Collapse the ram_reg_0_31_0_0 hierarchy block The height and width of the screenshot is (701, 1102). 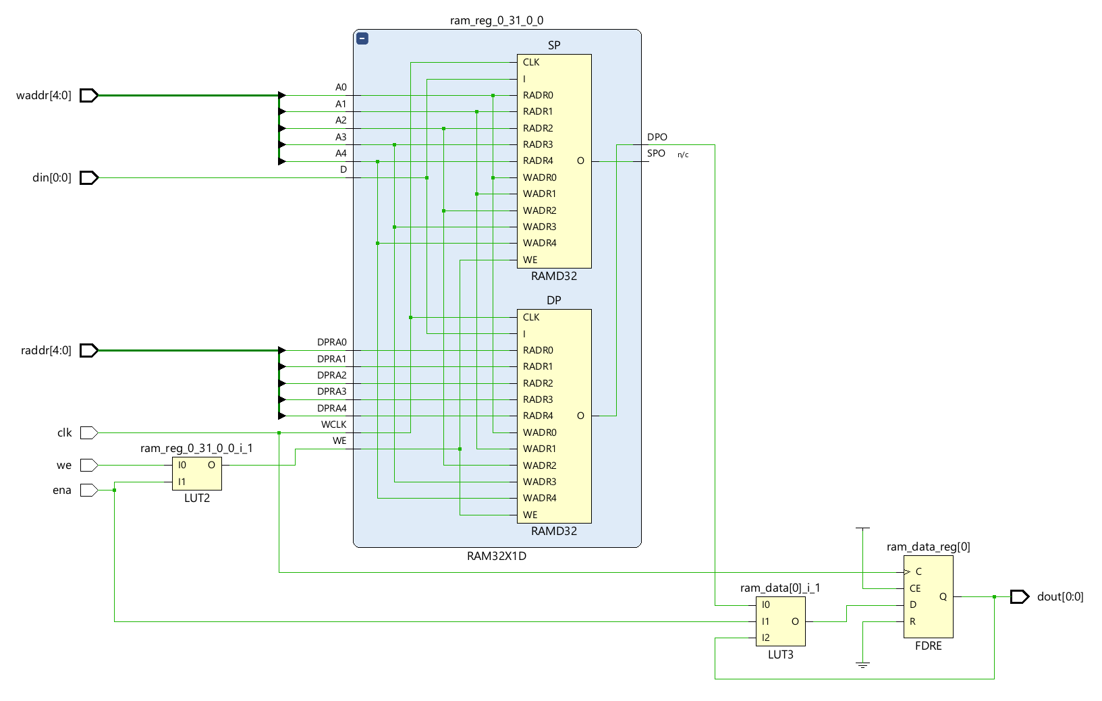362,39
